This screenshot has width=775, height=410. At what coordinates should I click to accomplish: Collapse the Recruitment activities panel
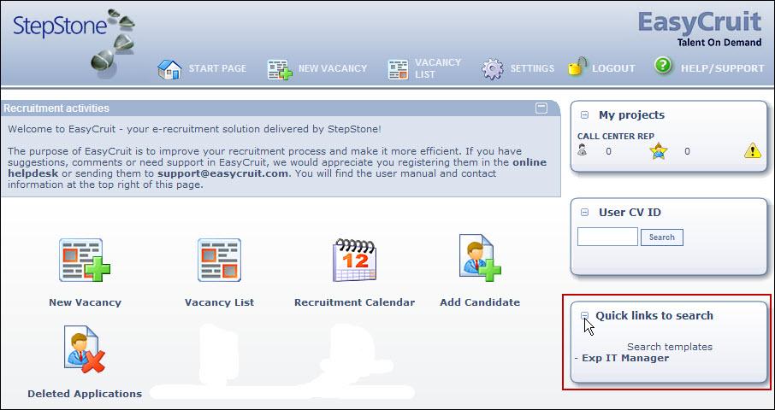(541, 108)
